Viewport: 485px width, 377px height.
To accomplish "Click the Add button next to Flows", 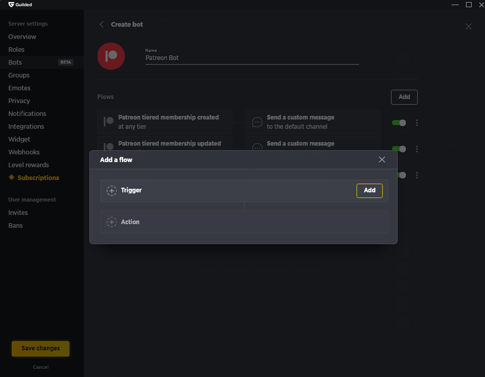I will click(x=404, y=97).
